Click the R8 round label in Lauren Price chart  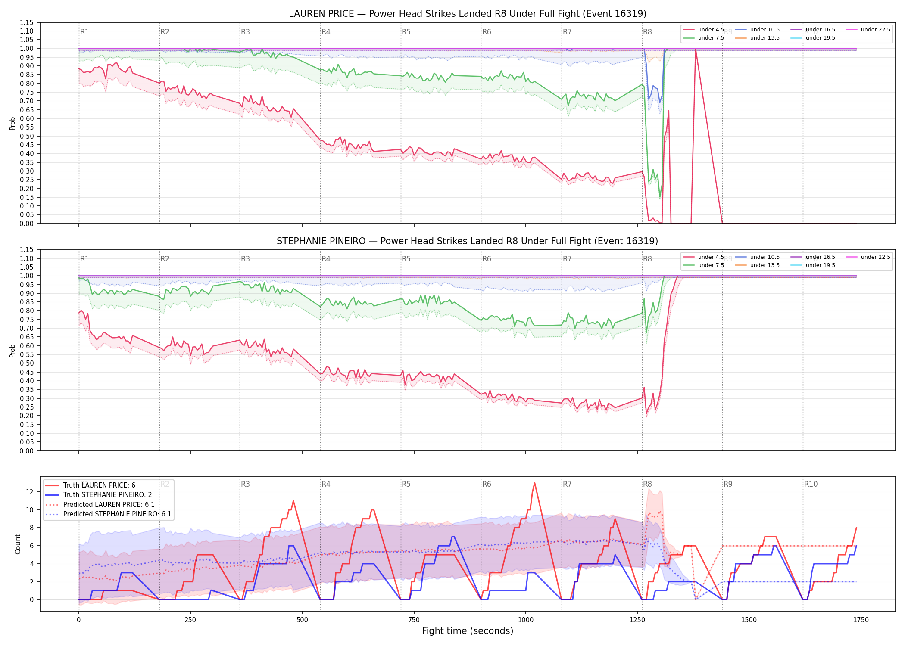pyautogui.click(x=647, y=32)
